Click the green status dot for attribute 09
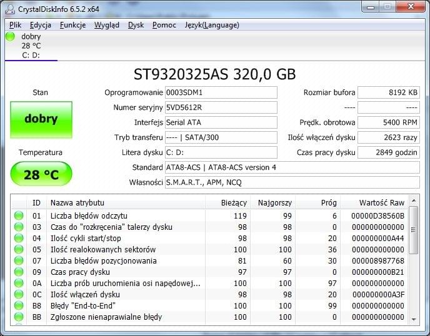Viewport: 430px width, 336px height. pyautogui.click(x=19, y=272)
